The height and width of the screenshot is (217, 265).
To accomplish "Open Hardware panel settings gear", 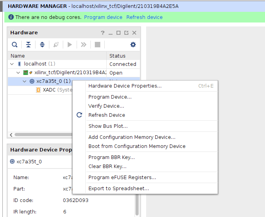I will click(x=133, y=45).
